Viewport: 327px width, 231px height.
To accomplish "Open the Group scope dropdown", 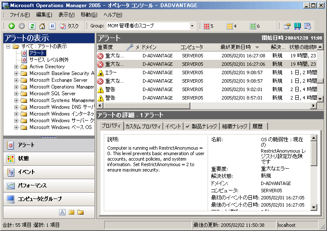I will pyautogui.click(x=192, y=26).
